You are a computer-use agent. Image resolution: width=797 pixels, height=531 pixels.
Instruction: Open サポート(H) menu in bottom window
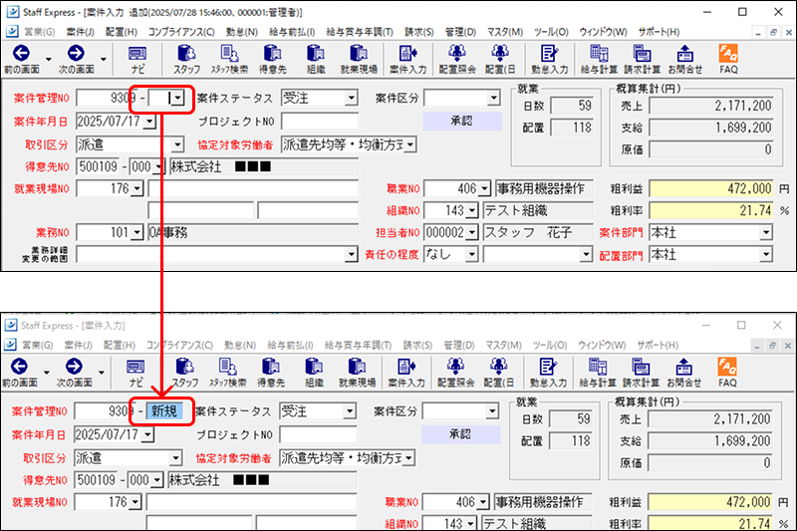658,345
